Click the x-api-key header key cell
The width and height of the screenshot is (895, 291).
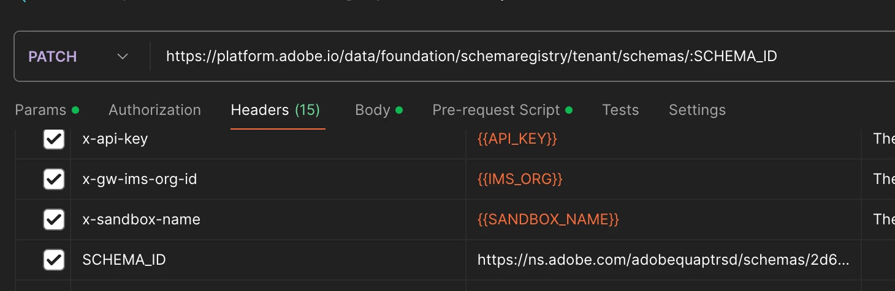coord(115,139)
